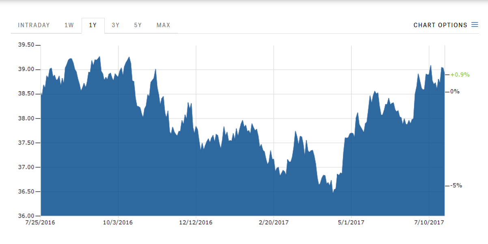Select the 1W time range tab
The height and width of the screenshot is (244, 488).
click(69, 25)
